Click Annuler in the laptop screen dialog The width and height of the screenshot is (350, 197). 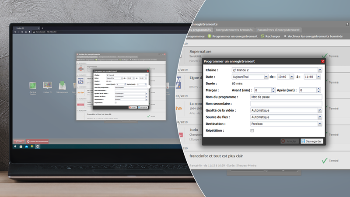pyautogui.click(x=133, y=107)
